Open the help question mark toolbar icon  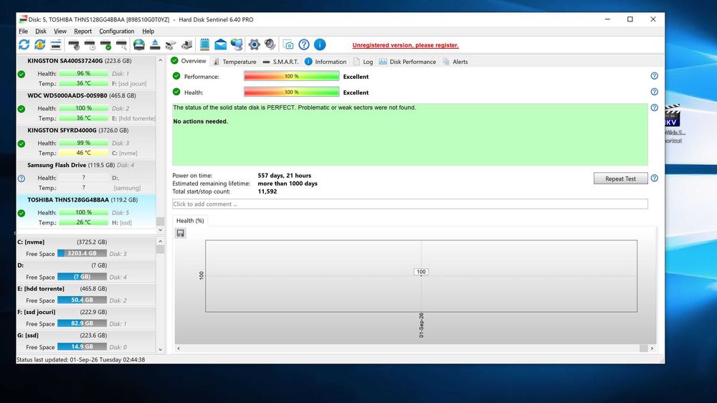coord(303,44)
